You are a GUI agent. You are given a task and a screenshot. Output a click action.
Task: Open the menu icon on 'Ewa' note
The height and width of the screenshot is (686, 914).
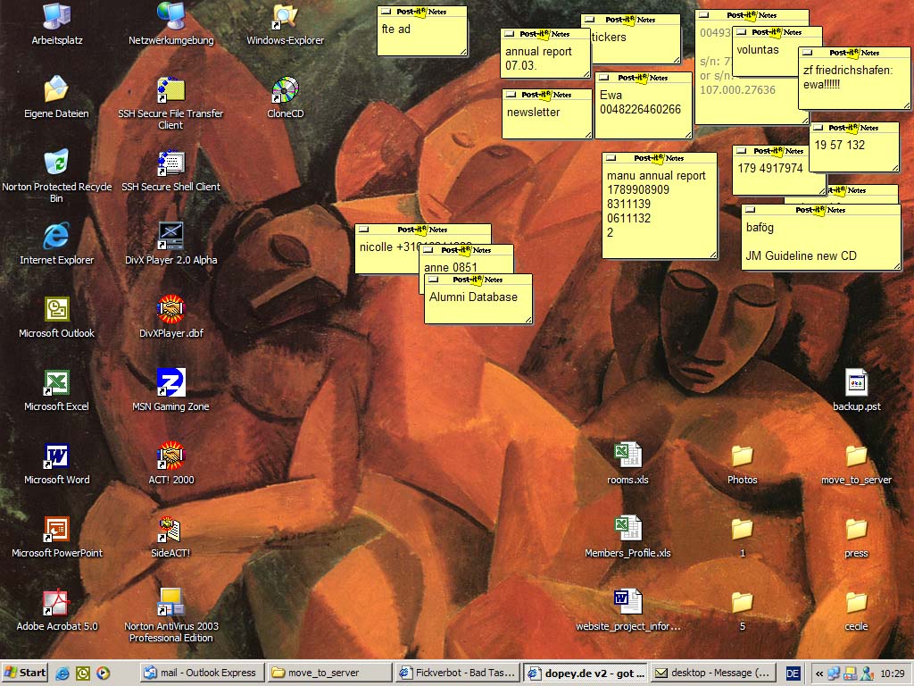(x=604, y=78)
